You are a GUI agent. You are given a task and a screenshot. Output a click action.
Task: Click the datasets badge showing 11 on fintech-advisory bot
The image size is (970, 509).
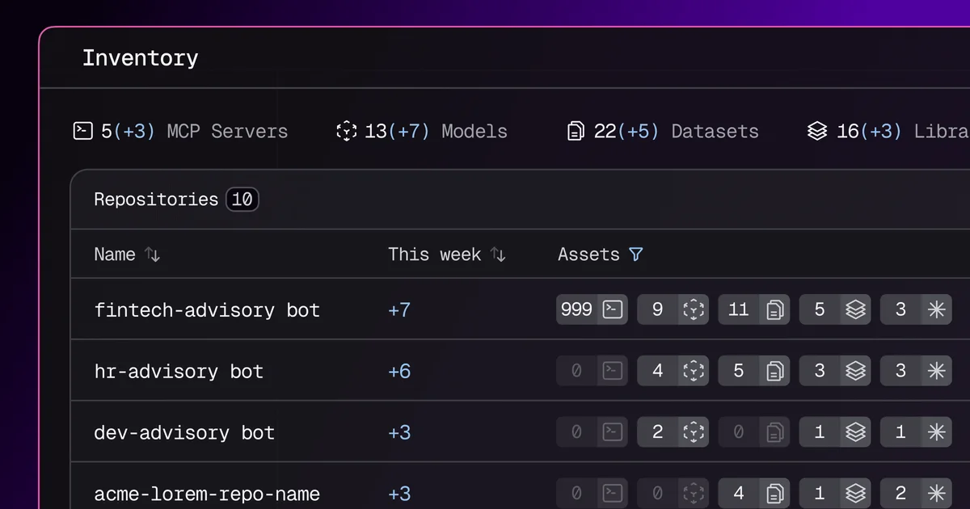(x=753, y=309)
